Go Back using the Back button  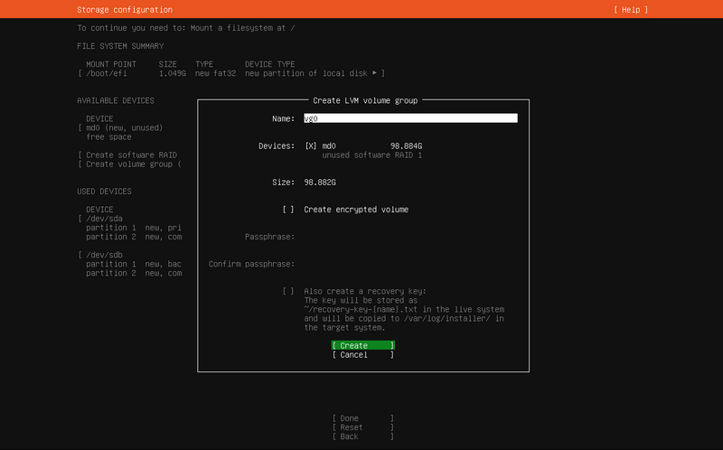(x=363, y=436)
